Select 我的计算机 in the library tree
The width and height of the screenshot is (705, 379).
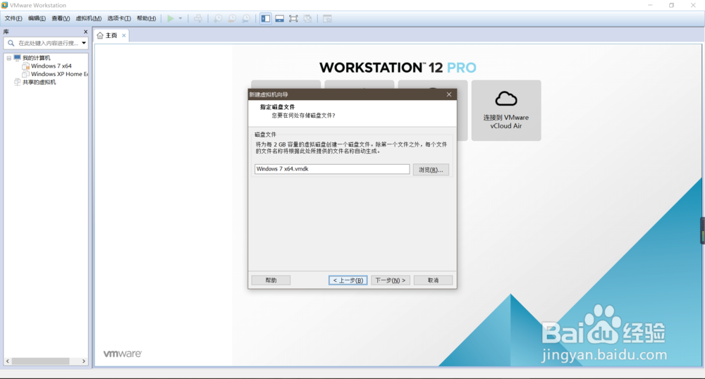coord(37,58)
